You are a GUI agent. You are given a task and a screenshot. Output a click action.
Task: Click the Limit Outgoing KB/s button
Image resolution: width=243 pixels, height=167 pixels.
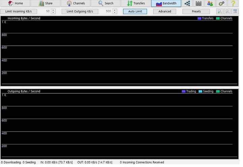coord(80,11)
